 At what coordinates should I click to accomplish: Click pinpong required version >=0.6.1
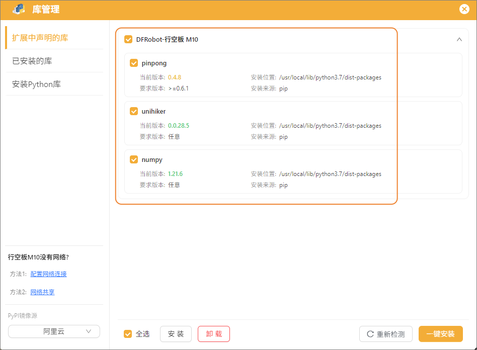tap(179, 89)
